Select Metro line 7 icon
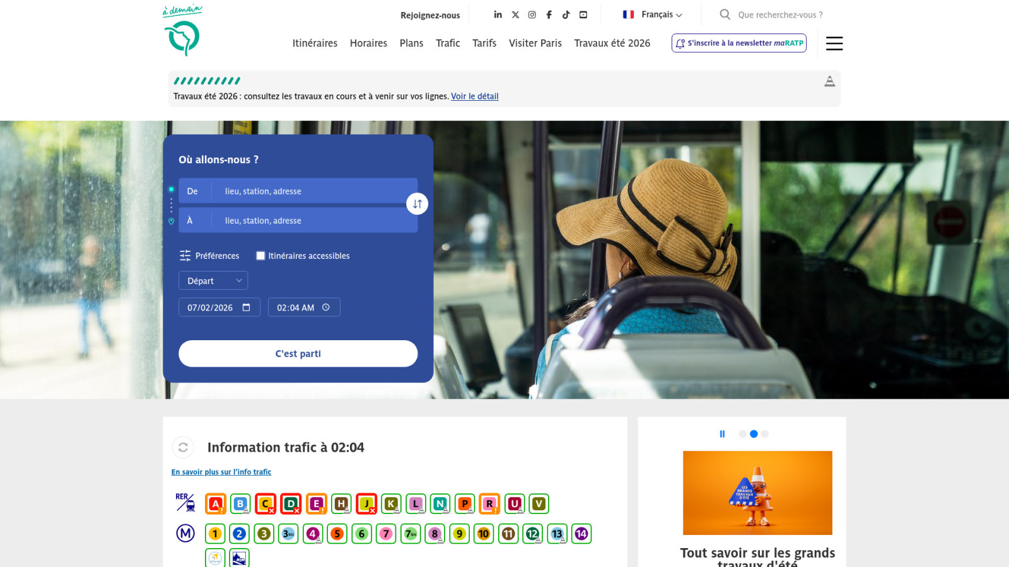The image size is (1009, 567). 386,534
